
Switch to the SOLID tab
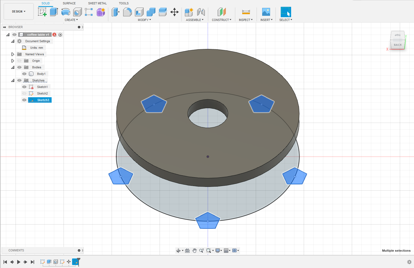tap(46, 3)
